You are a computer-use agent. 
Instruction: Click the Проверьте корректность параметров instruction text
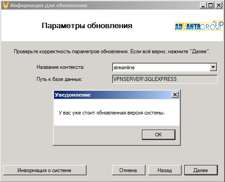coord(112,51)
